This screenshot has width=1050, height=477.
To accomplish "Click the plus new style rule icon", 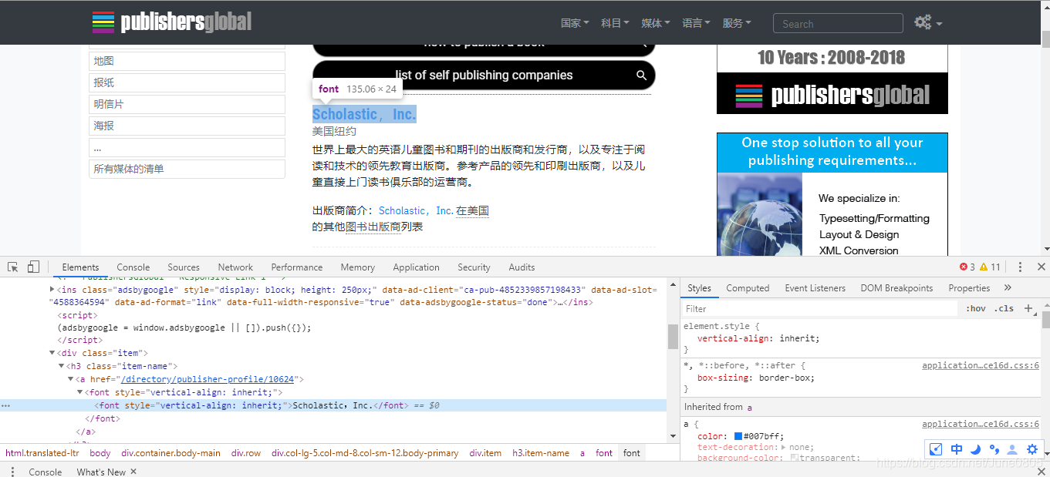I will click(1028, 308).
